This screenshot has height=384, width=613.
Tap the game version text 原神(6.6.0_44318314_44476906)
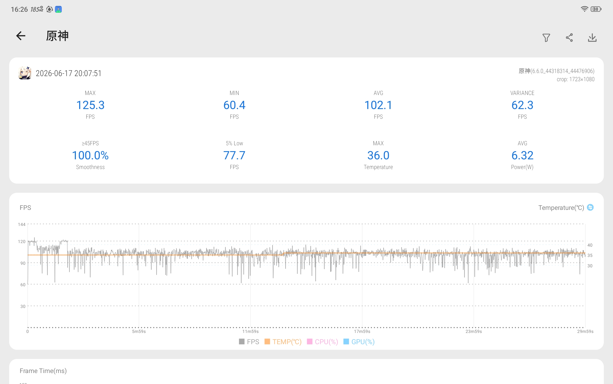tap(557, 71)
